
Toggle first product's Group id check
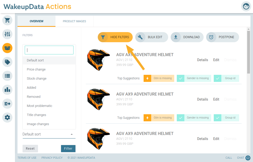point(218,78)
